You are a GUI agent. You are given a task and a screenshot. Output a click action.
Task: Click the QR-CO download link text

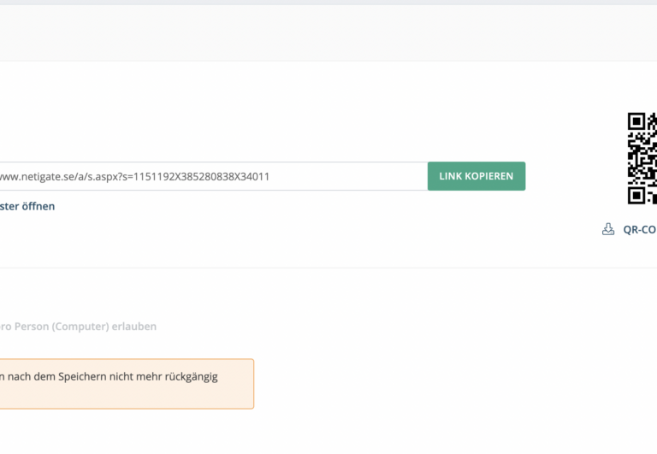point(640,229)
